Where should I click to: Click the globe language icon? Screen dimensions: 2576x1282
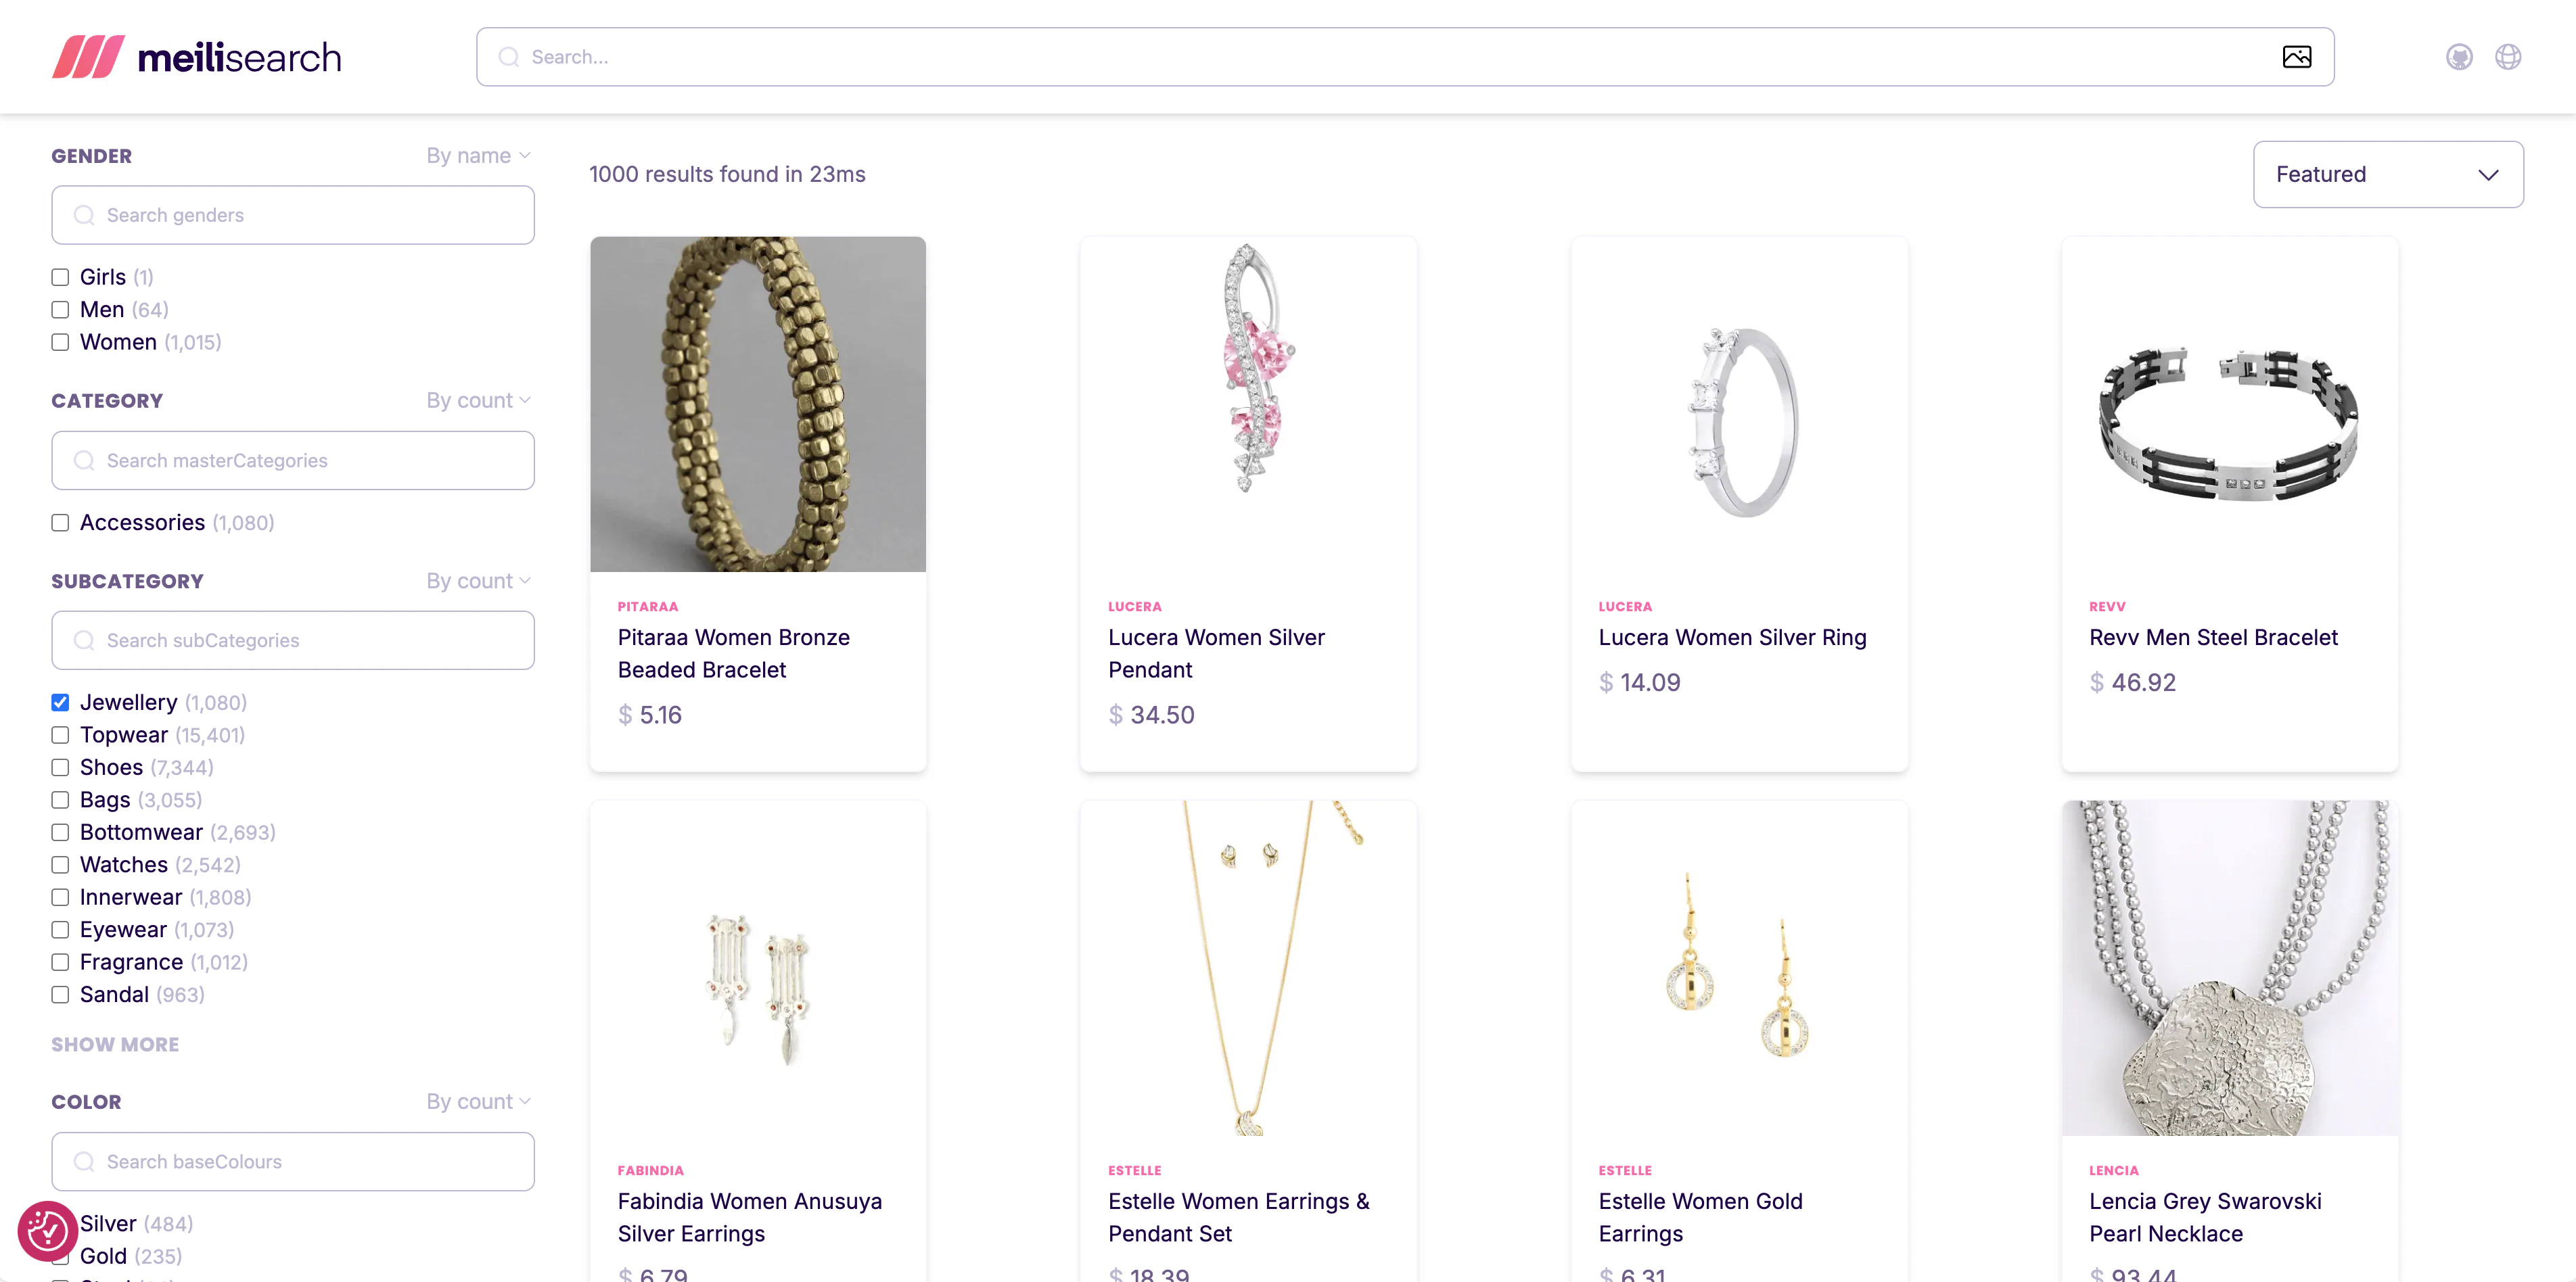coord(2509,57)
